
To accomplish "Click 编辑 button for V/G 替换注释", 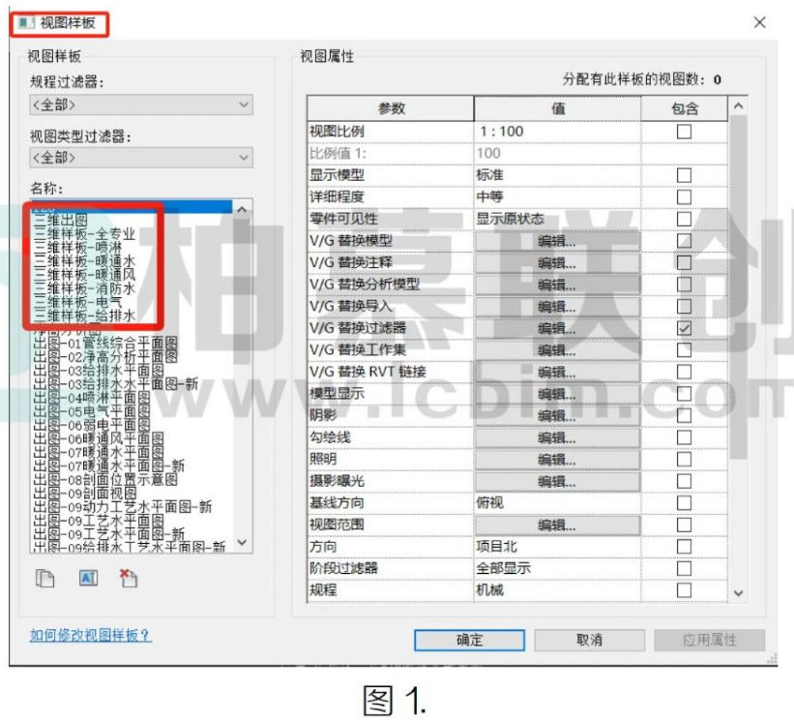I will click(557, 263).
